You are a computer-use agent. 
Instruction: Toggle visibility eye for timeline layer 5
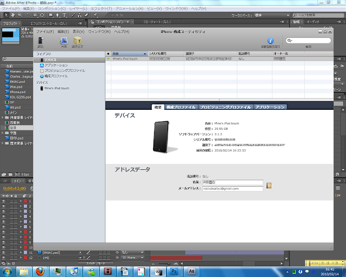[4, 222]
